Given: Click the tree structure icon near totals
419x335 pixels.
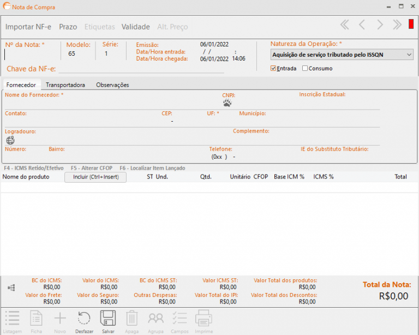Looking at the screenshot, I should coord(10,287).
